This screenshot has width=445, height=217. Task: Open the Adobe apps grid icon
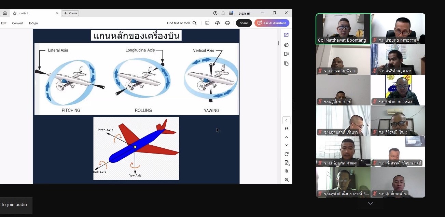coord(231,13)
